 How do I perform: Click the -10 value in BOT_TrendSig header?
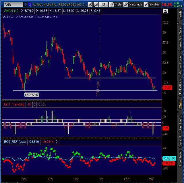coord(29,104)
